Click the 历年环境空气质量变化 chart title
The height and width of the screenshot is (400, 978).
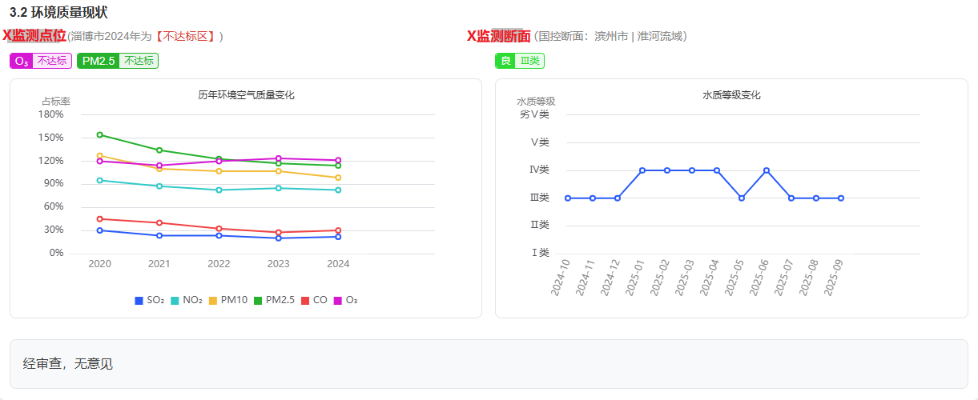(246, 95)
